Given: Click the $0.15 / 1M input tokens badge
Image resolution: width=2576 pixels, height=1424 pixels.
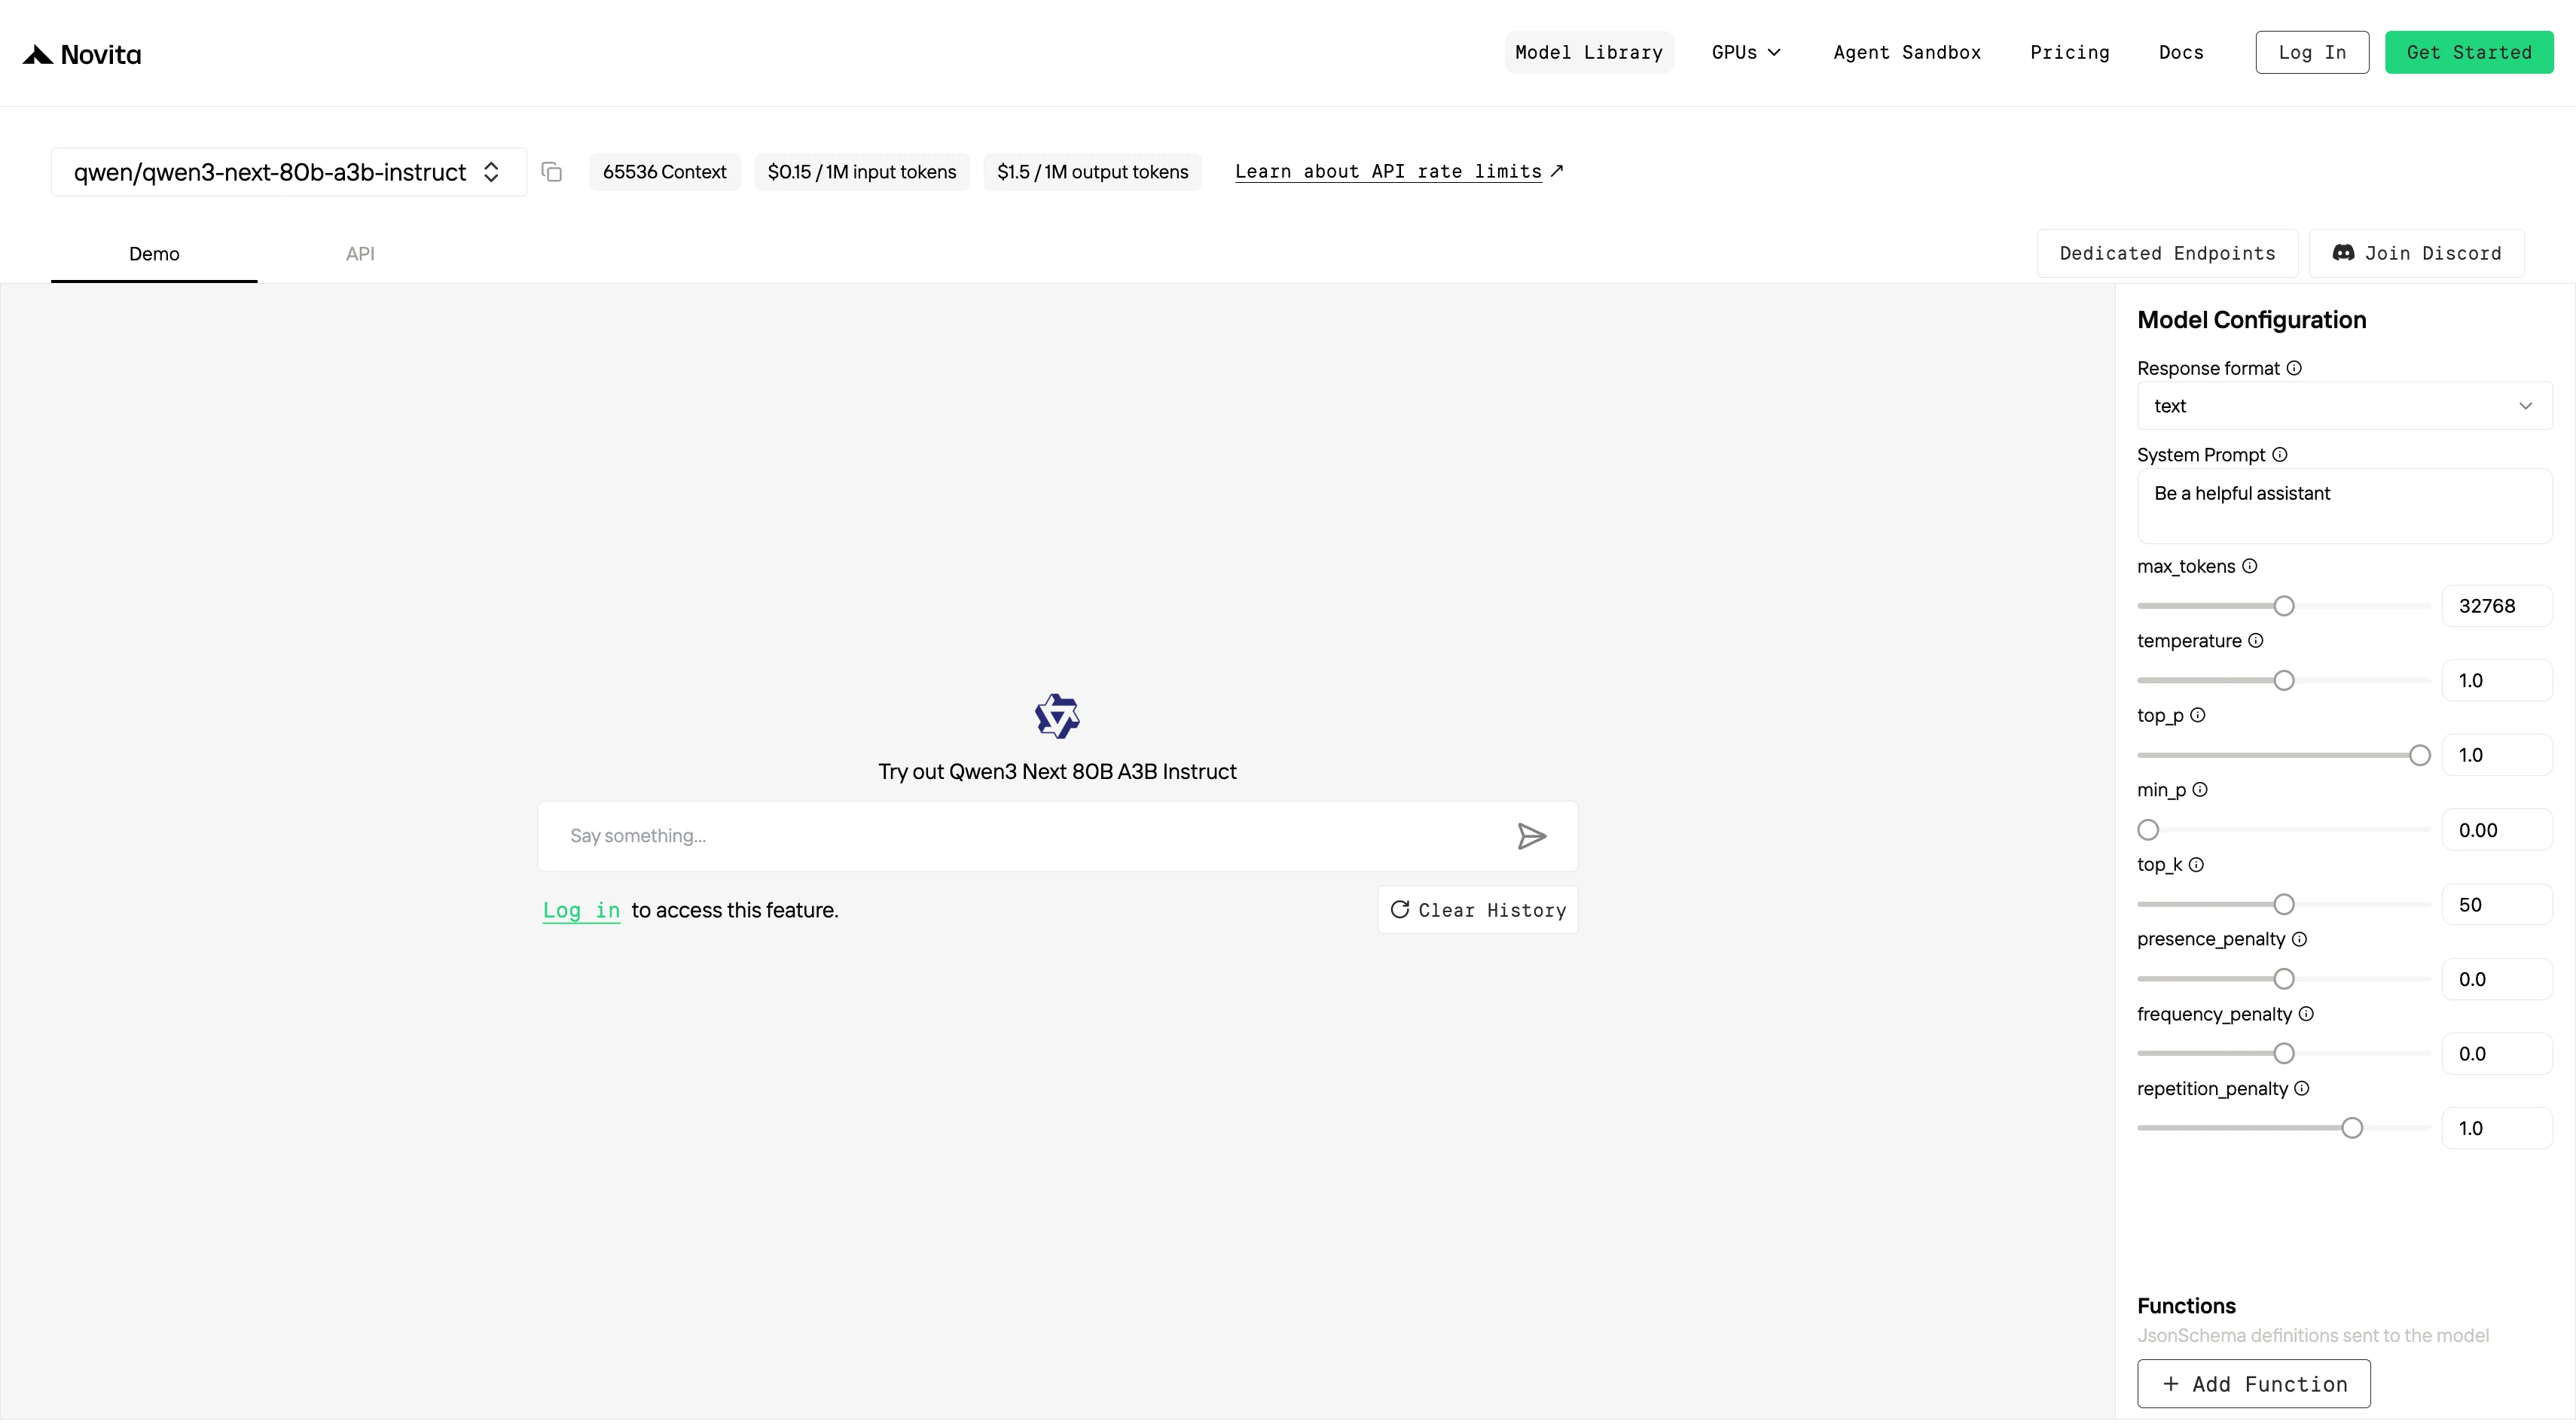Looking at the screenshot, I should (862, 172).
